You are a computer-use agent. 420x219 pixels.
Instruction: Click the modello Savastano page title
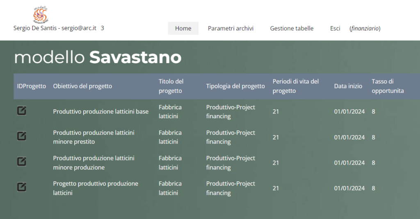tap(98, 57)
